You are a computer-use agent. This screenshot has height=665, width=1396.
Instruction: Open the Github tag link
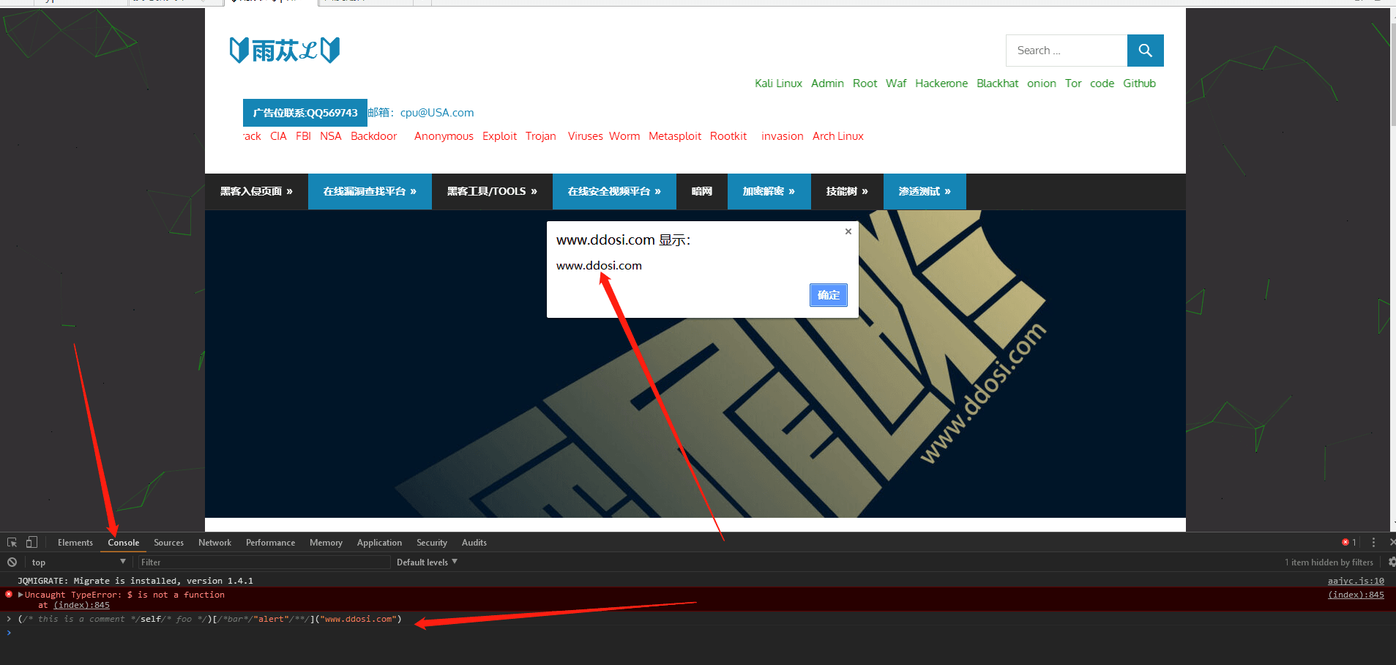click(x=1139, y=83)
